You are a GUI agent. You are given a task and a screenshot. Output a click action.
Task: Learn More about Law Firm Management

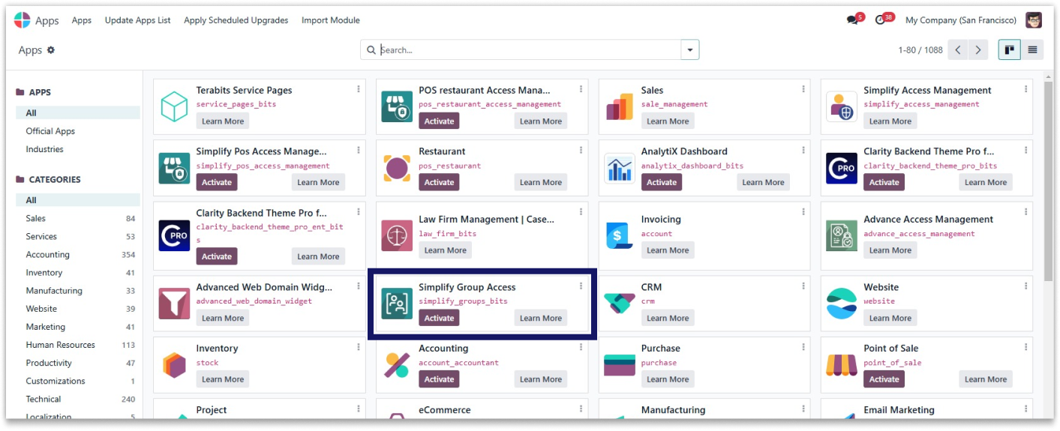(x=446, y=250)
